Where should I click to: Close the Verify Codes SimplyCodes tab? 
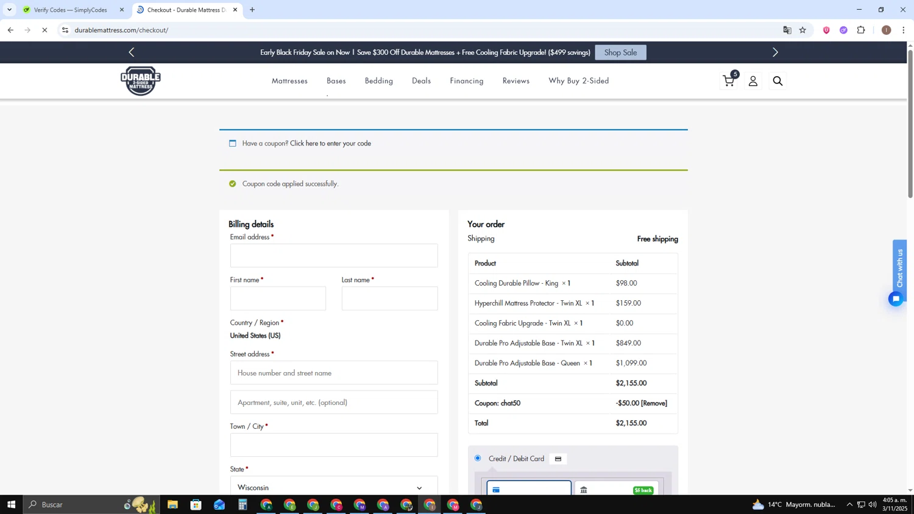121,10
